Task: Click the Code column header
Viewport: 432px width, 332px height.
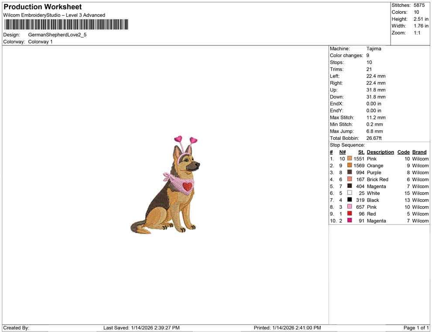Action: click(403, 152)
